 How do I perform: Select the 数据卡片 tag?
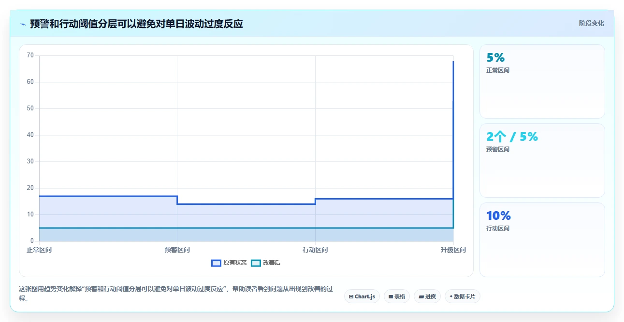click(463, 296)
